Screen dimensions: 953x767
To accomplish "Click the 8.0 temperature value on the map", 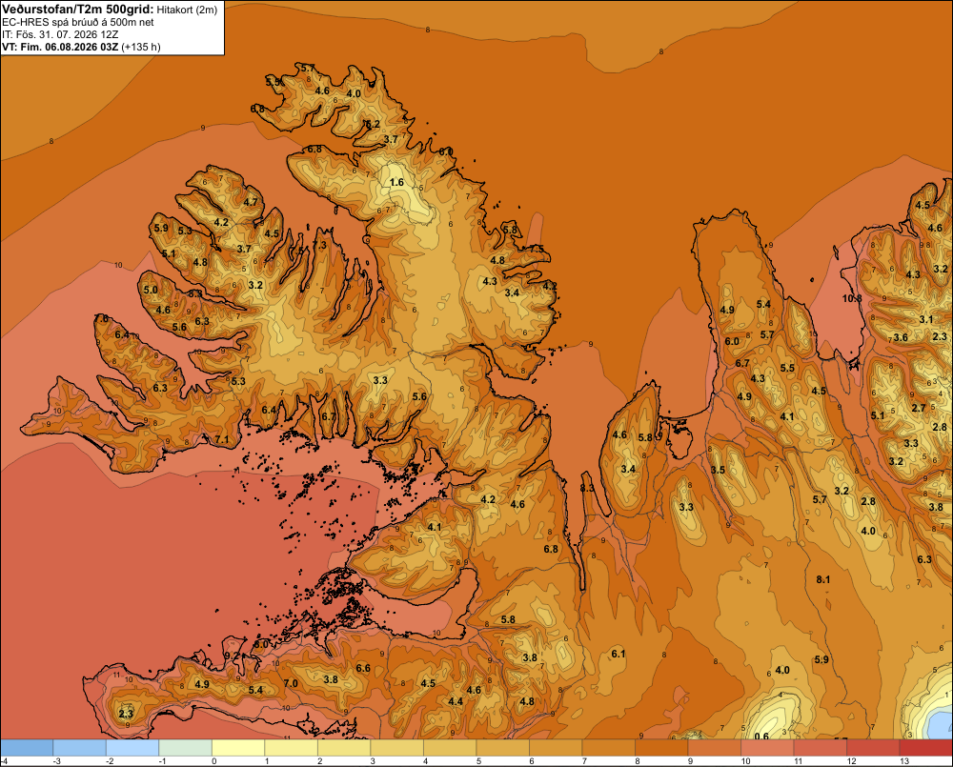I will tap(261, 644).
